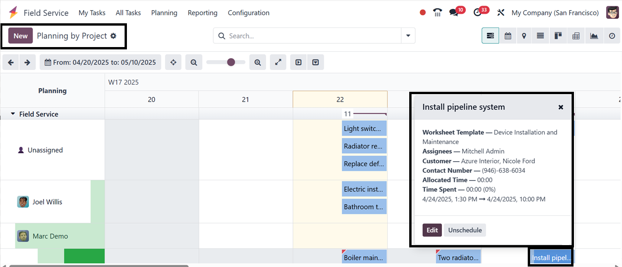Image resolution: width=622 pixels, height=267 pixels.
Task: Click the day 20 column header
Action: point(152,99)
